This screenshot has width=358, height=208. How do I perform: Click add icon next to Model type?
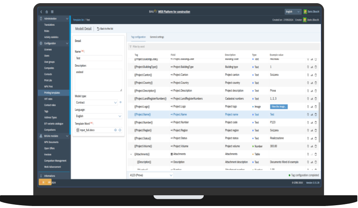120,103
